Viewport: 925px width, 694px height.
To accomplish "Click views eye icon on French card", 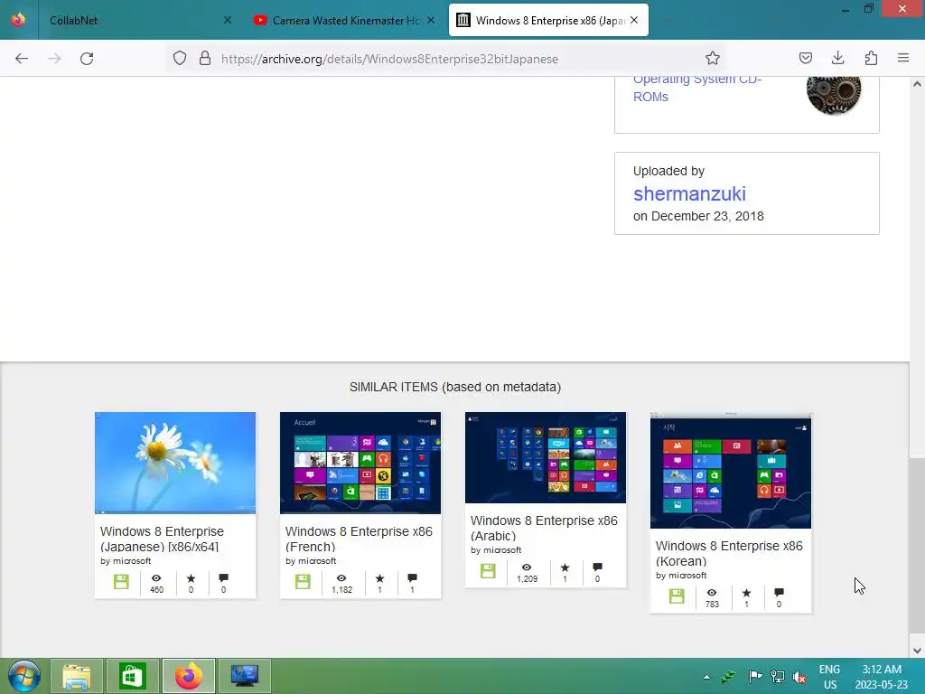I will [x=341, y=577].
